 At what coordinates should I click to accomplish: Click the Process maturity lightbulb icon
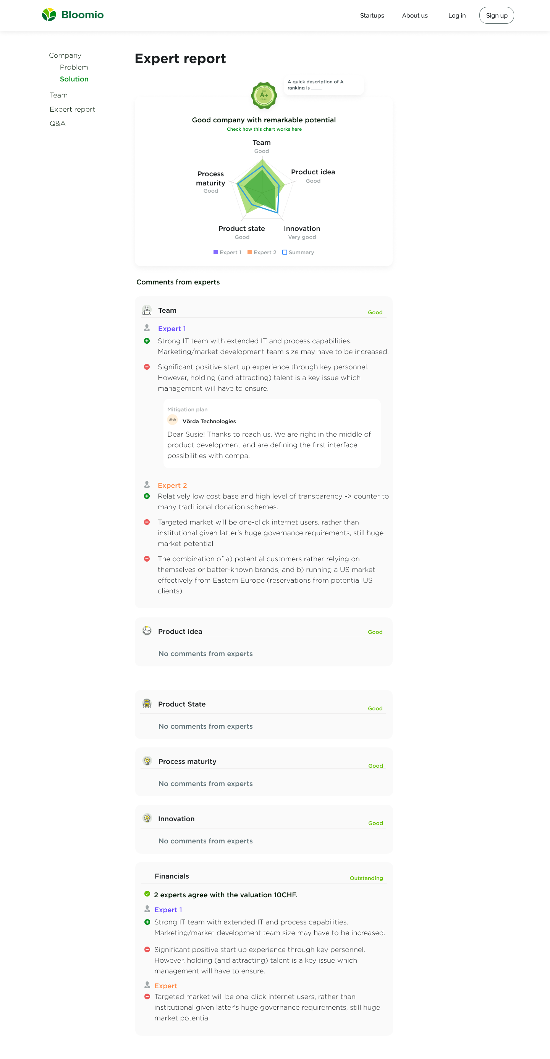pos(147,760)
